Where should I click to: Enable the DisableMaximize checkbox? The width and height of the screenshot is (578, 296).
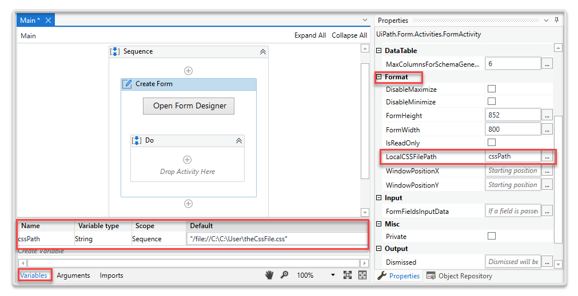pyautogui.click(x=491, y=89)
